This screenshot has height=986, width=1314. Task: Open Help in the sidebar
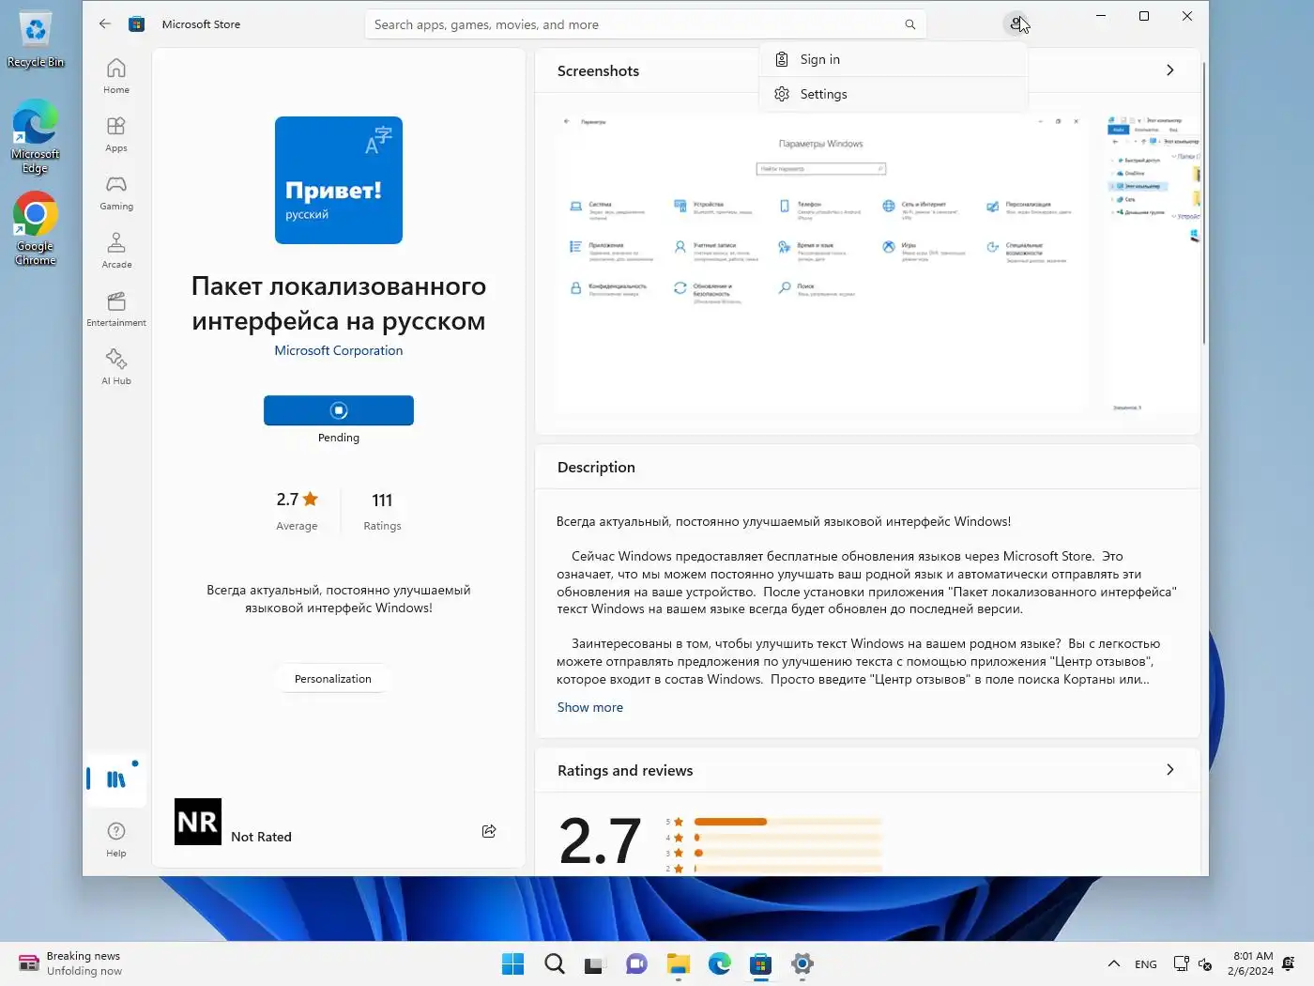(x=116, y=839)
